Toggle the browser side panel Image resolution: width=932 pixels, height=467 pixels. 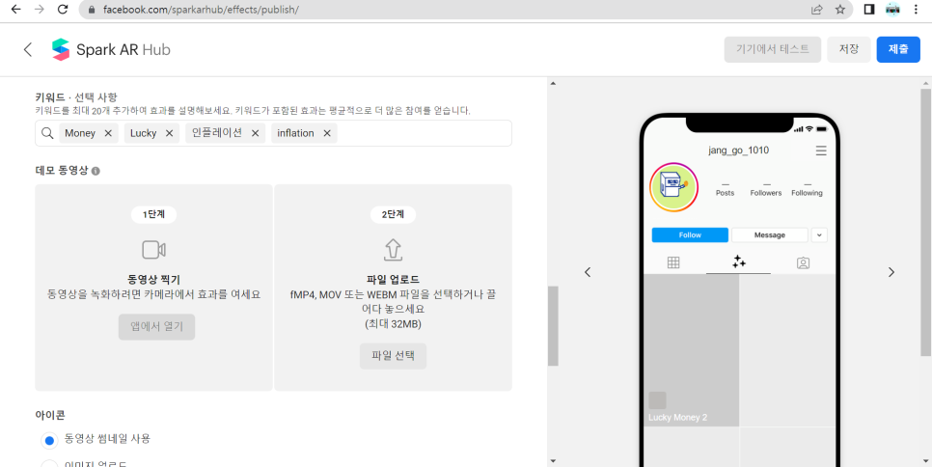tap(869, 10)
